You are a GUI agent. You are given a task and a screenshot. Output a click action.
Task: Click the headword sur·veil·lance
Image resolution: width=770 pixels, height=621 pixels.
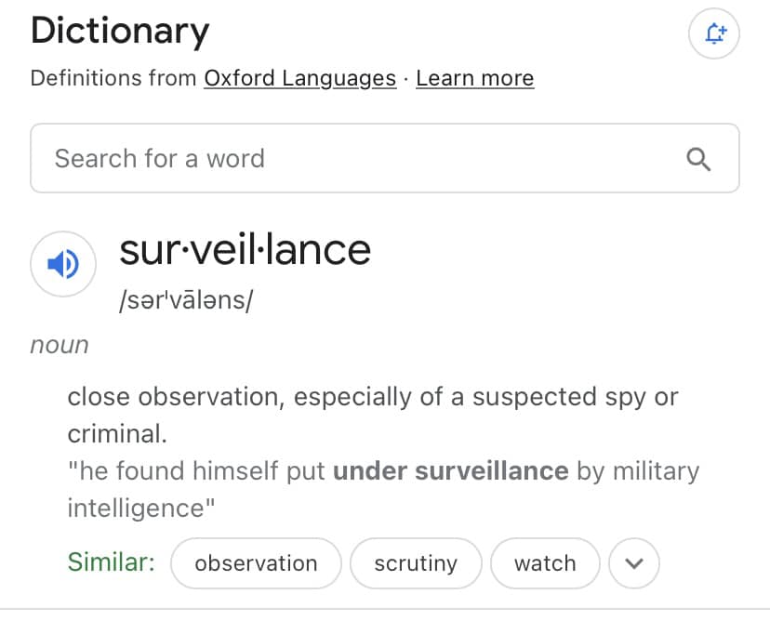point(246,249)
